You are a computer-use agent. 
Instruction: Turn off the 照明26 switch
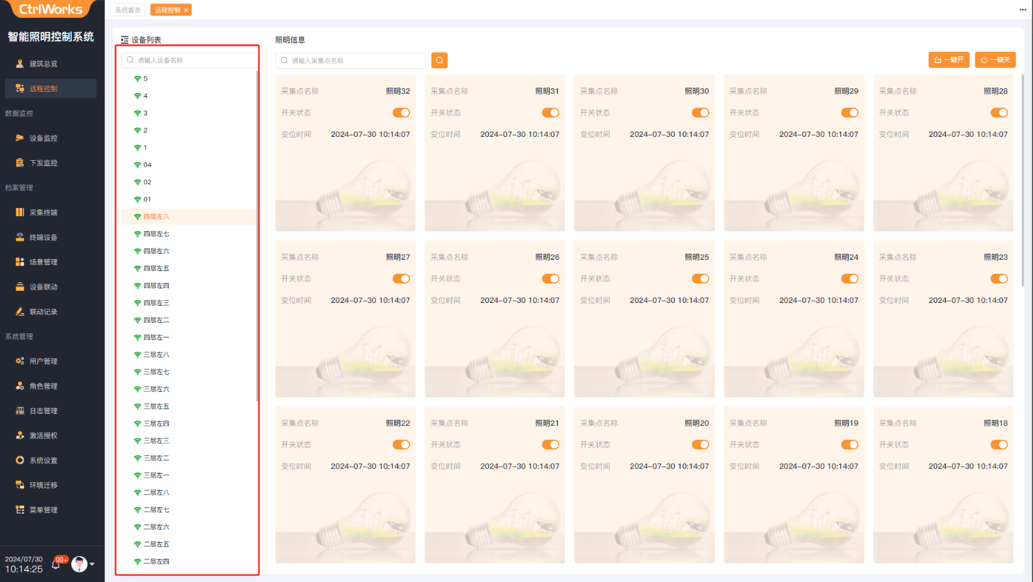(x=550, y=279)
